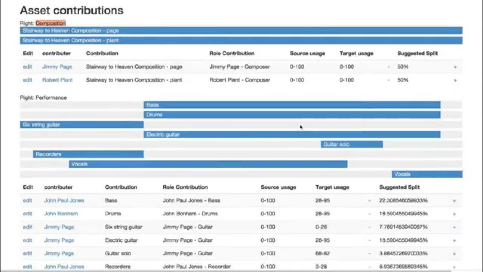
Task: Click the minus icon in Guitar solo row
Action: coord(370,253)
